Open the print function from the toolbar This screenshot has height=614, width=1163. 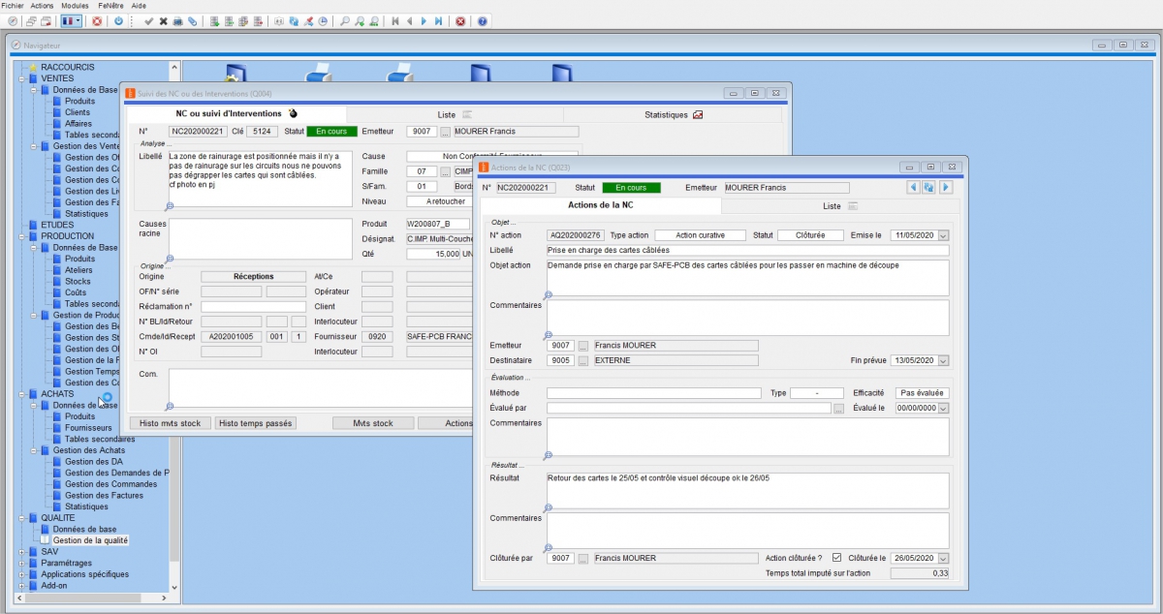coord(179,21)
